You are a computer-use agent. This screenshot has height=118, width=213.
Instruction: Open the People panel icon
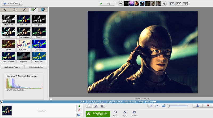(x=198, y=106)
